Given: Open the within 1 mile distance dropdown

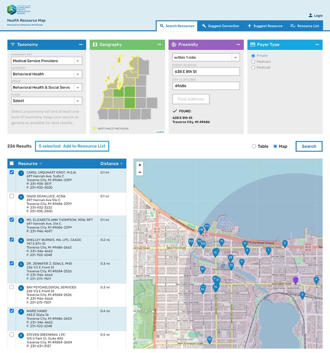Looking at the screenshot, I should click(x=206, y=57).
